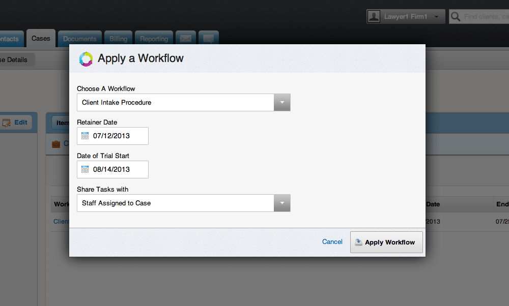Cancel the workflow dialog
Viewport: 509px width, 306px height.
click(x=332, y=242)
